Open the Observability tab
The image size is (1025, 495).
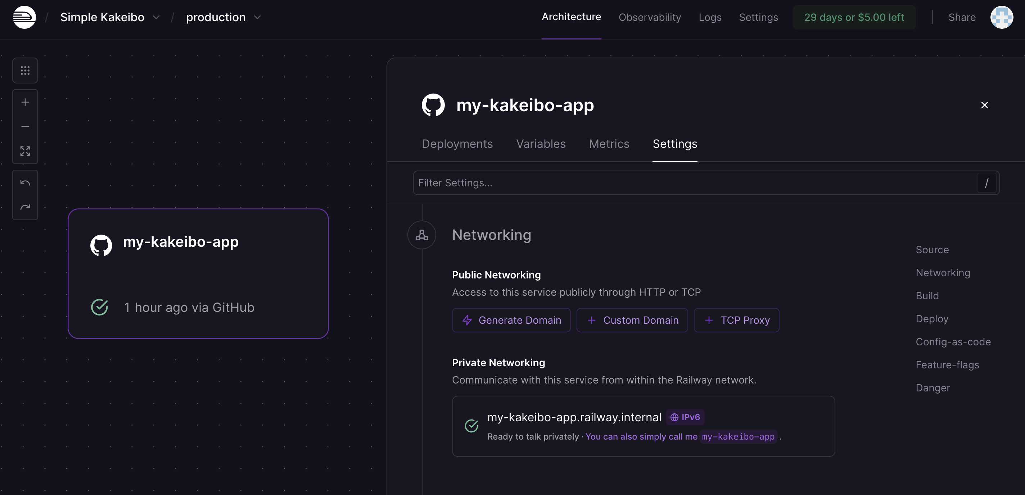click(x=649, y=17)
